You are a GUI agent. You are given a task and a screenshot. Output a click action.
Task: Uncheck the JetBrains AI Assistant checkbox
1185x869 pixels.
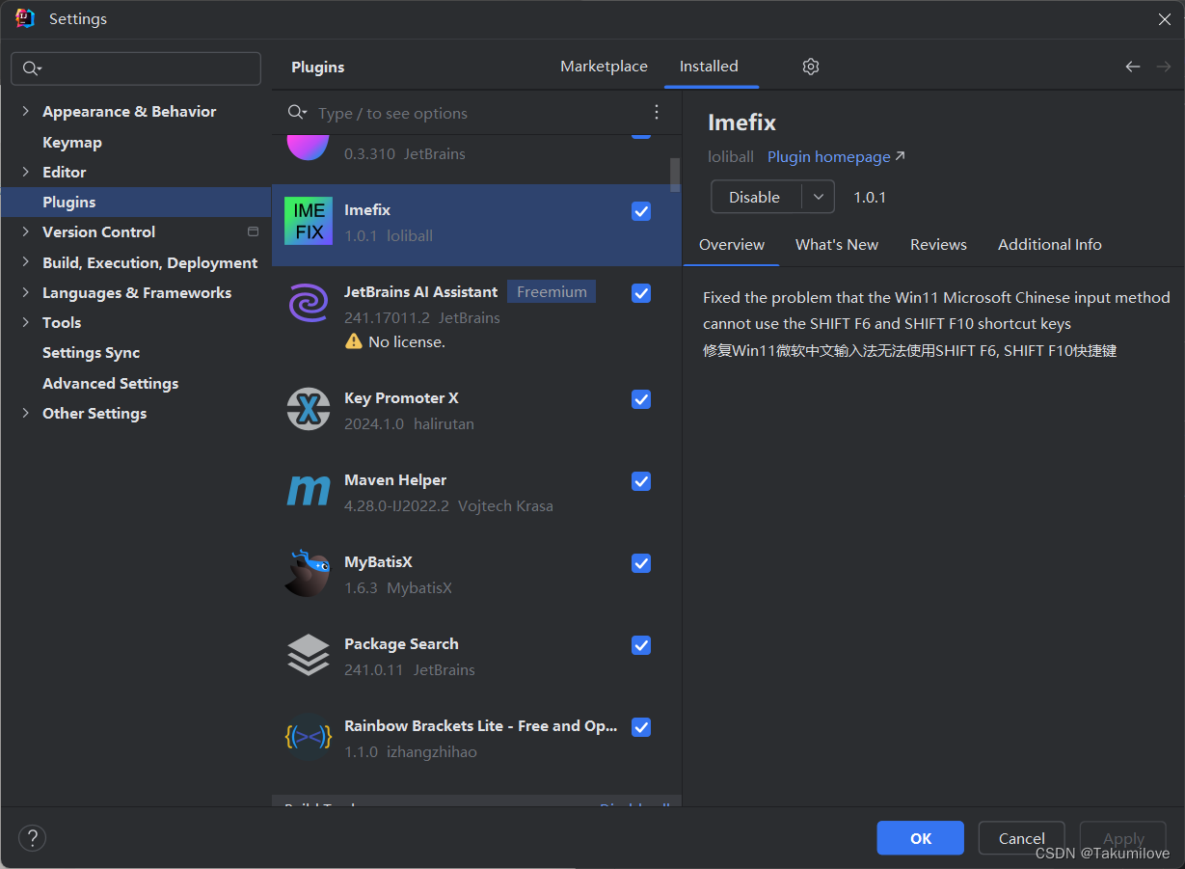[x=641, y=293]
